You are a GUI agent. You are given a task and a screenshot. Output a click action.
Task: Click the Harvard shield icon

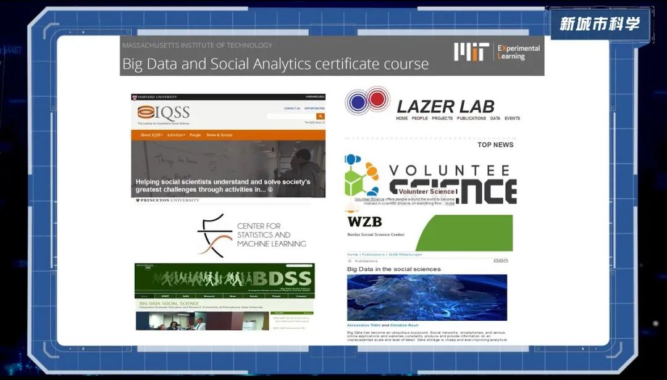tap(135, 97)
